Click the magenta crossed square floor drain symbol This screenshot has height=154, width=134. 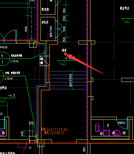[106, 133]
